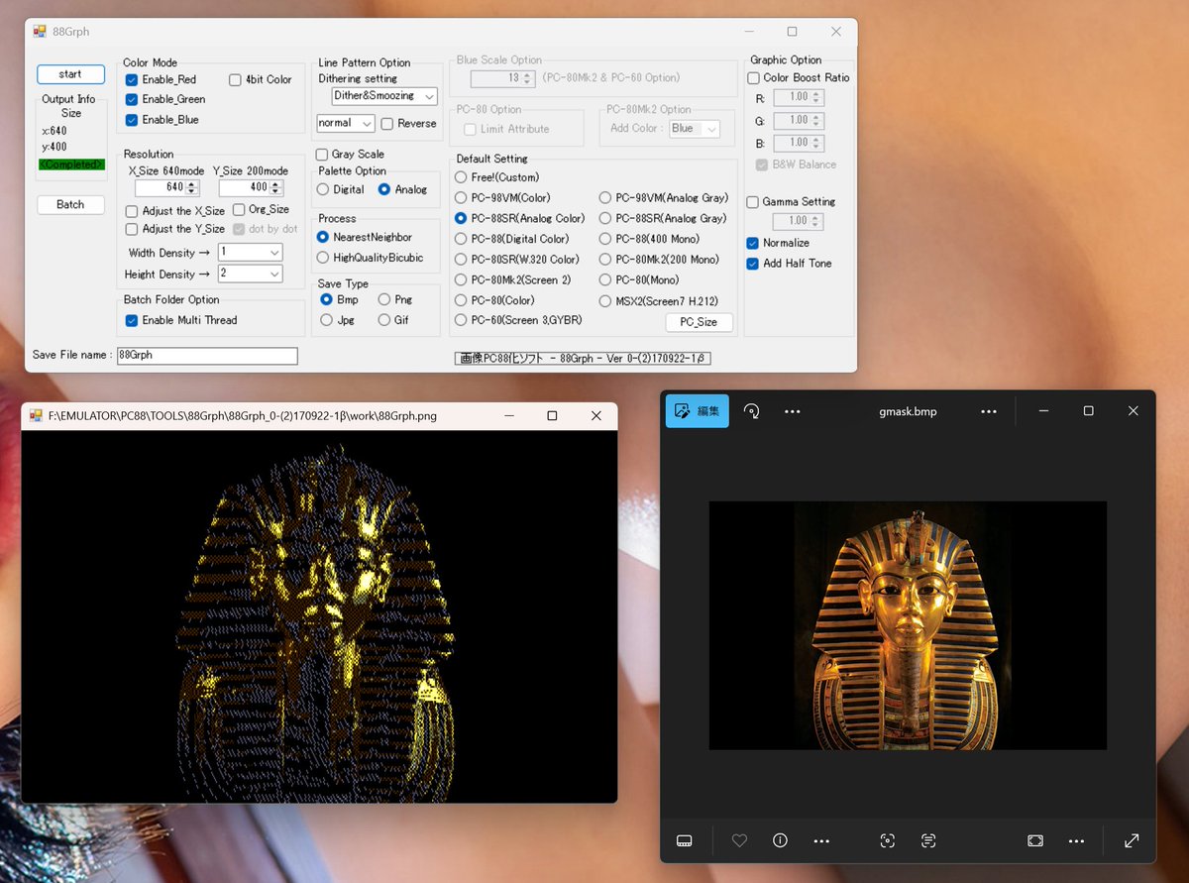Viewport: 1189px width, 883px height.
Task: Open the three-dot menu beside the rotate icon
Action: click(792, 410)
